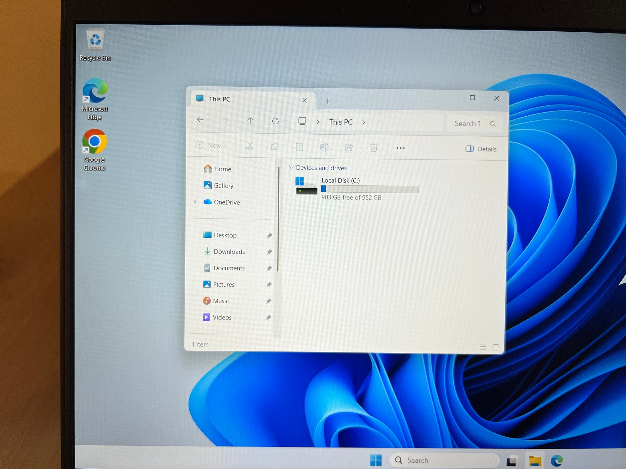Image resolution: width=626 pixels, height=469 pixels.
Task: Unpin Desktop from Quick access
Action: coord(269,236)
